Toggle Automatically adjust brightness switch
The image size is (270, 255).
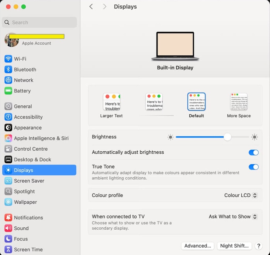click(x=253, y=152)
